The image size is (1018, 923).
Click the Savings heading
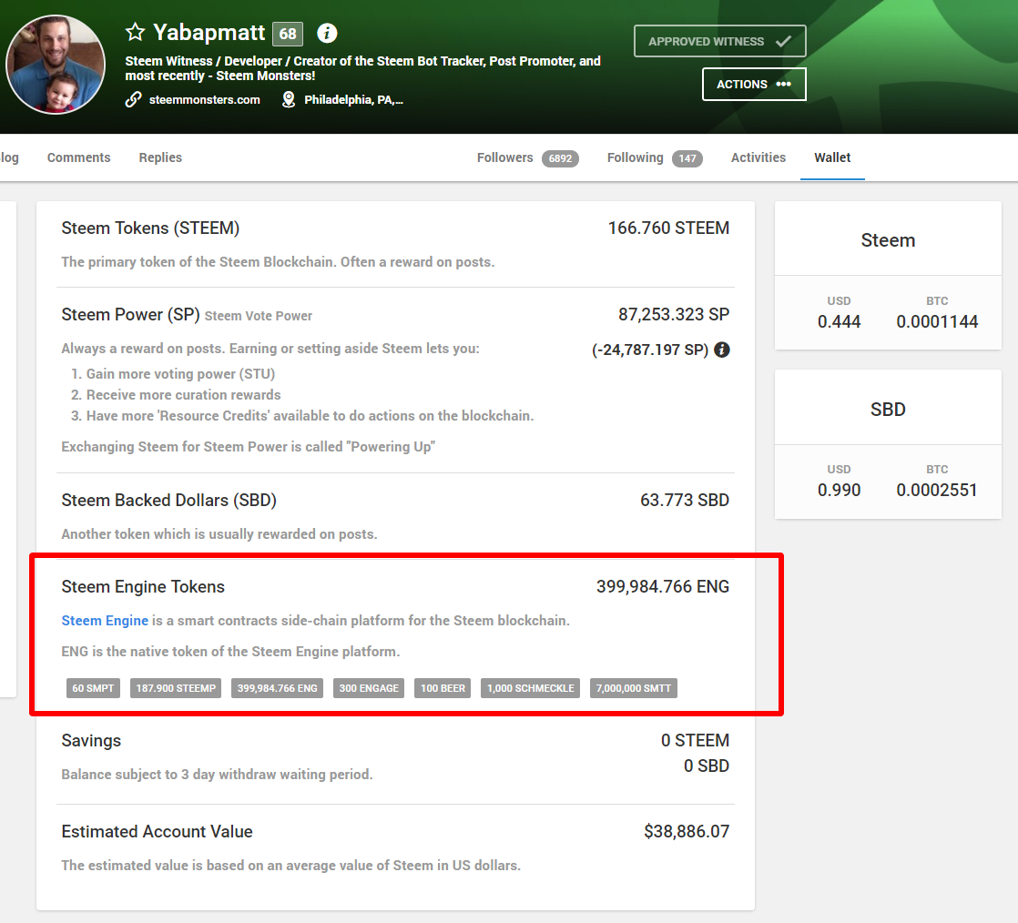coord(91,741)
